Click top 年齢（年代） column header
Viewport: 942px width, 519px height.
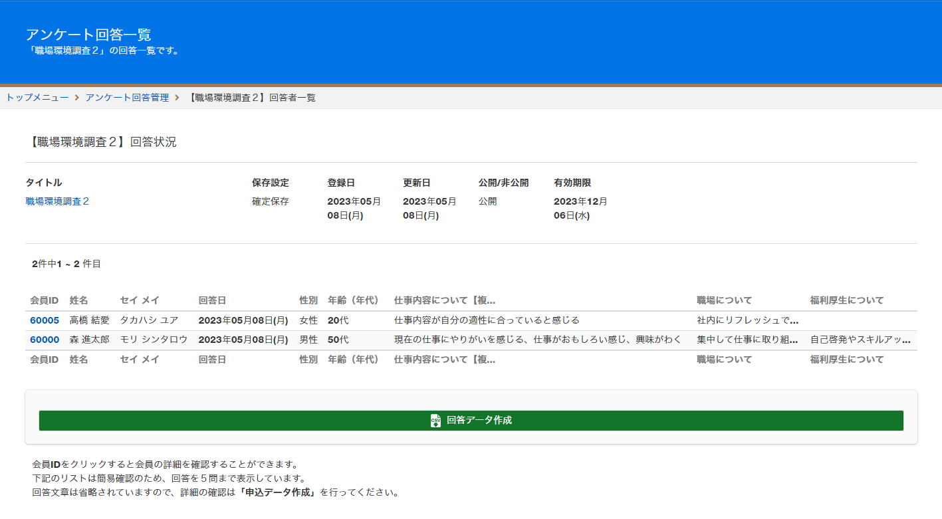pyautogui.click(x=353, y=301)
